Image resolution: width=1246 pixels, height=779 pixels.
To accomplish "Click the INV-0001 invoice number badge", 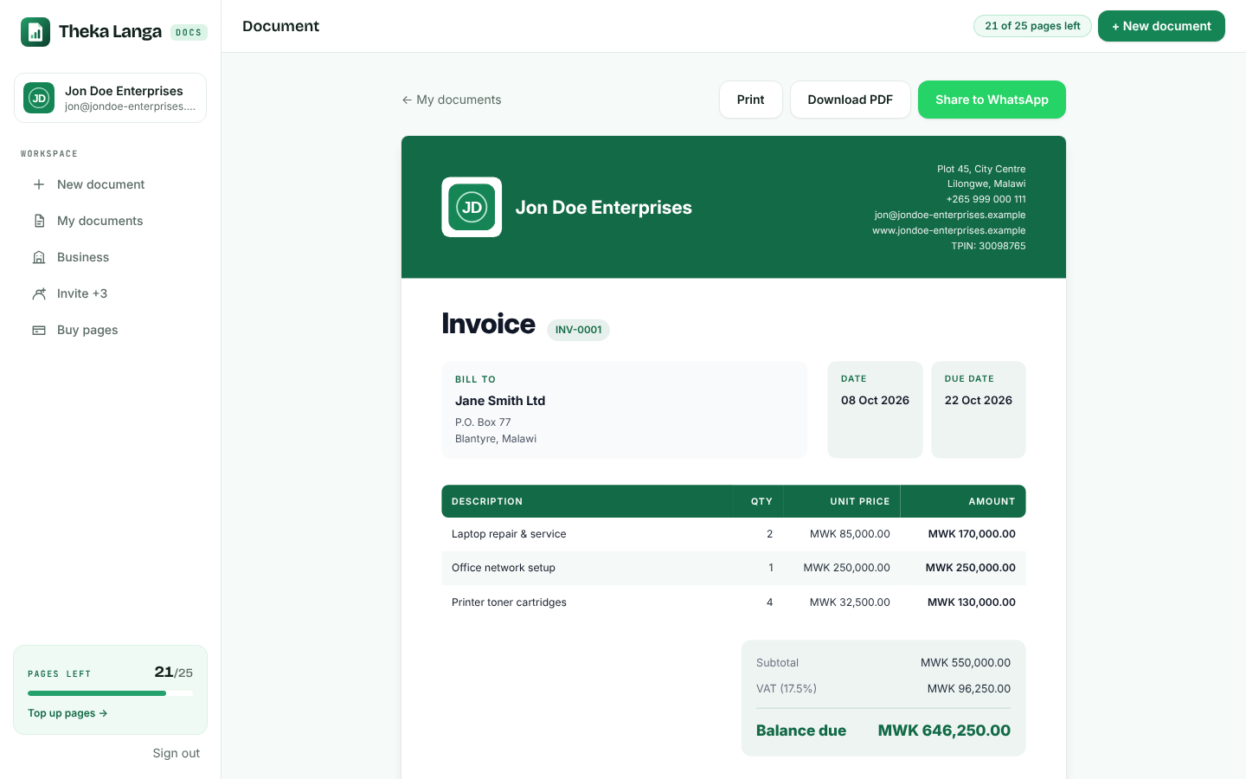I will click(578, 330).
